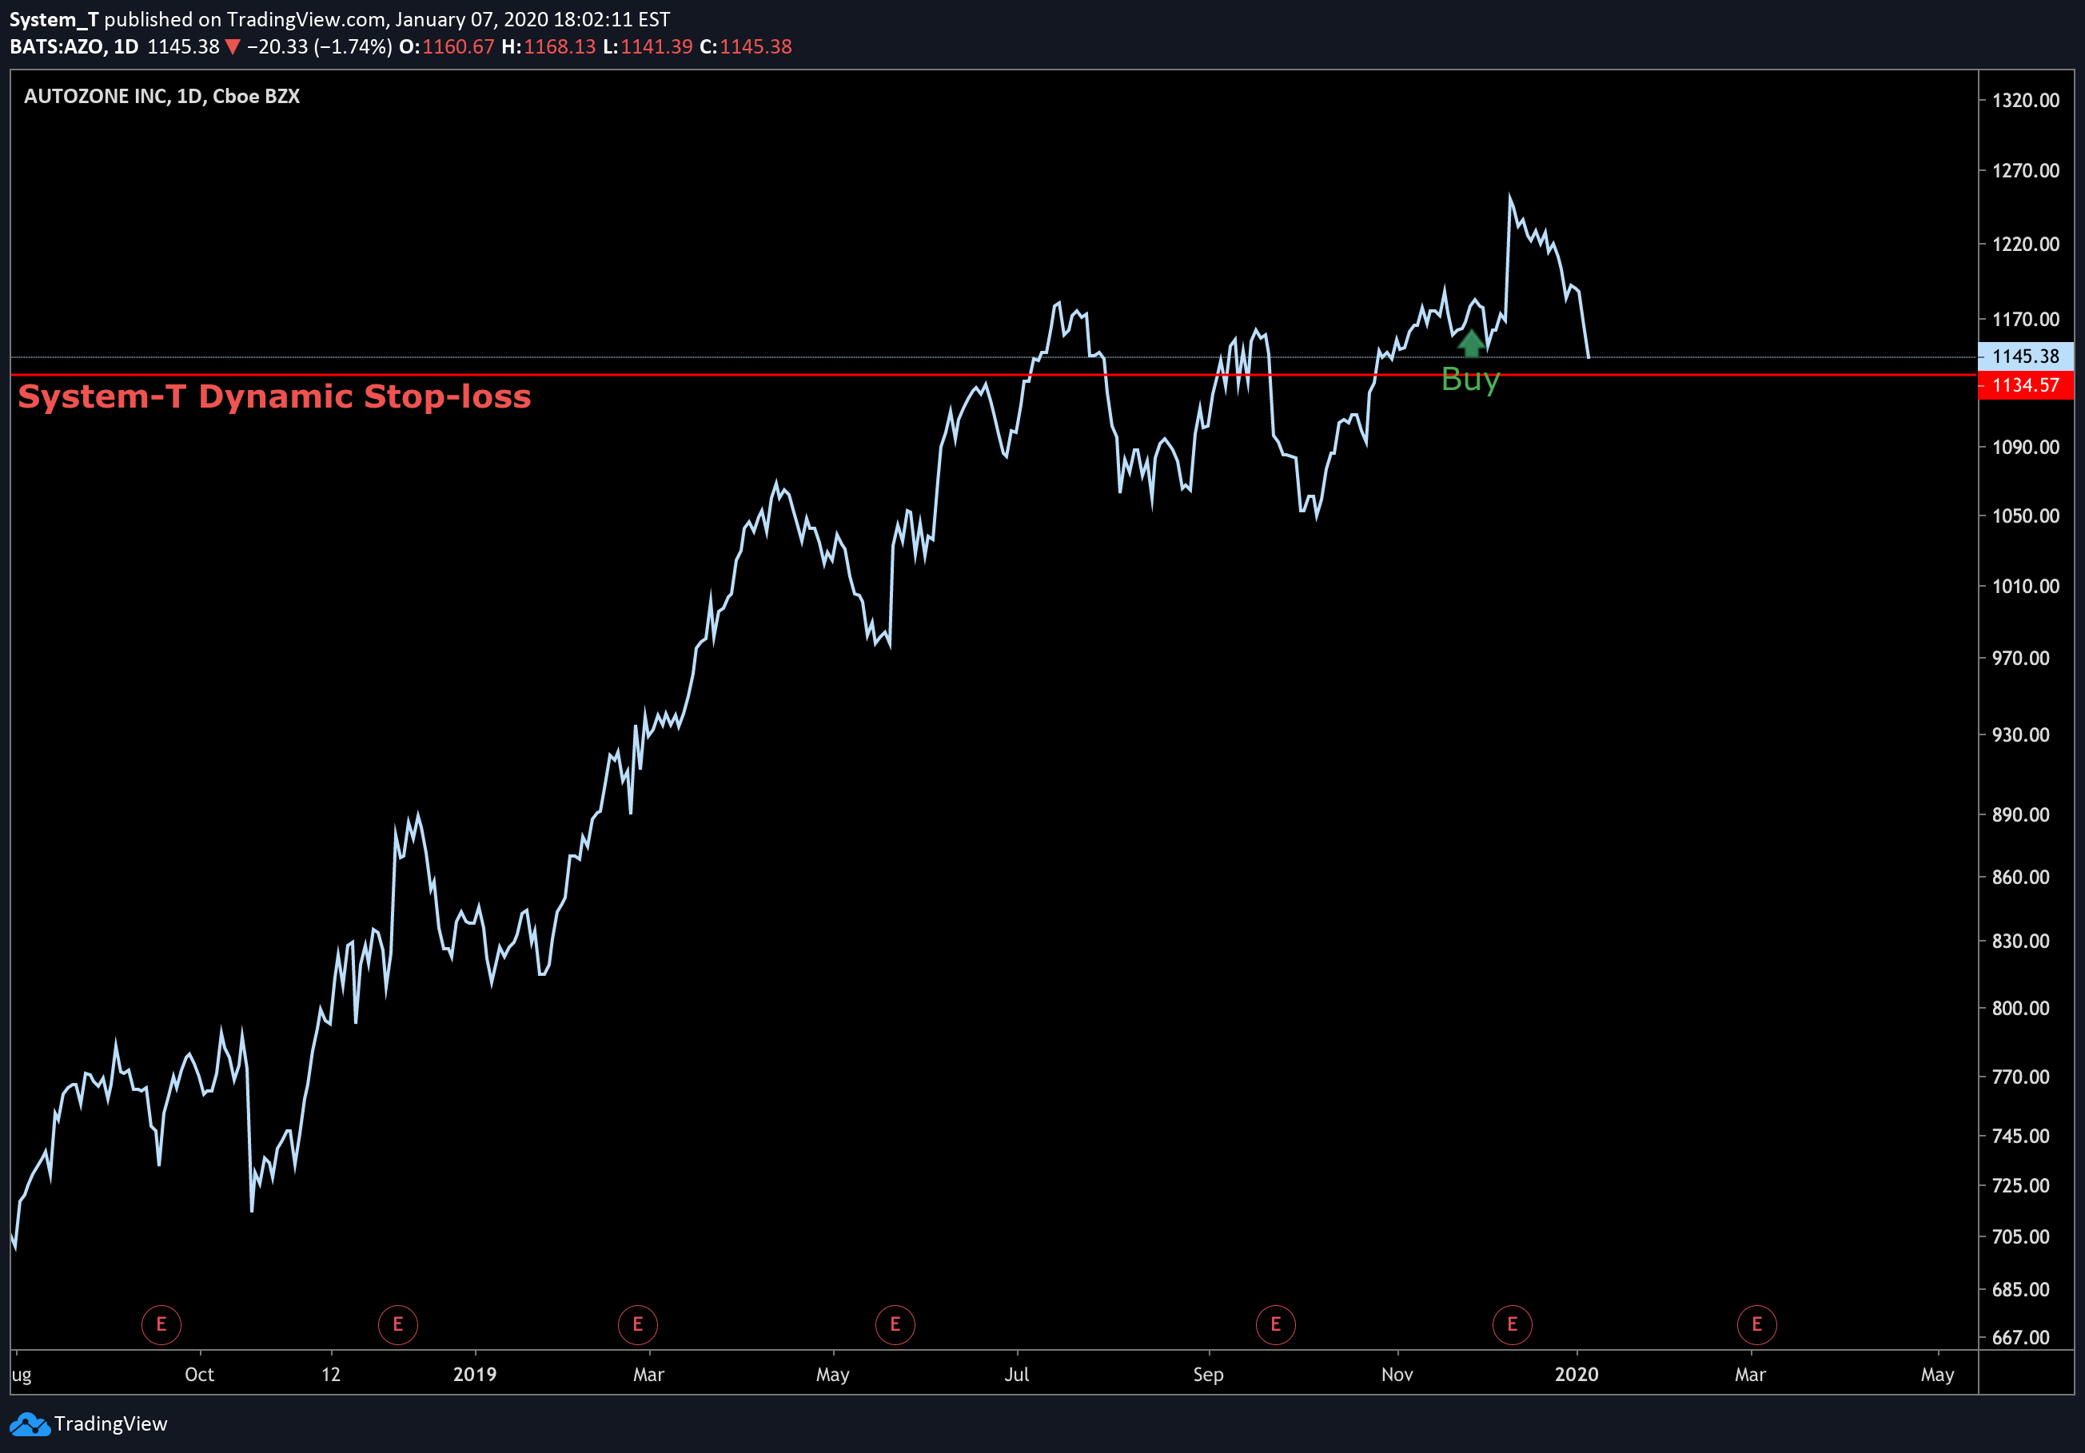This screenshot has height=1453, width=2085.
Task: Click the future earnings marker near Mar 2020
Action: tap(1757, 1324)
